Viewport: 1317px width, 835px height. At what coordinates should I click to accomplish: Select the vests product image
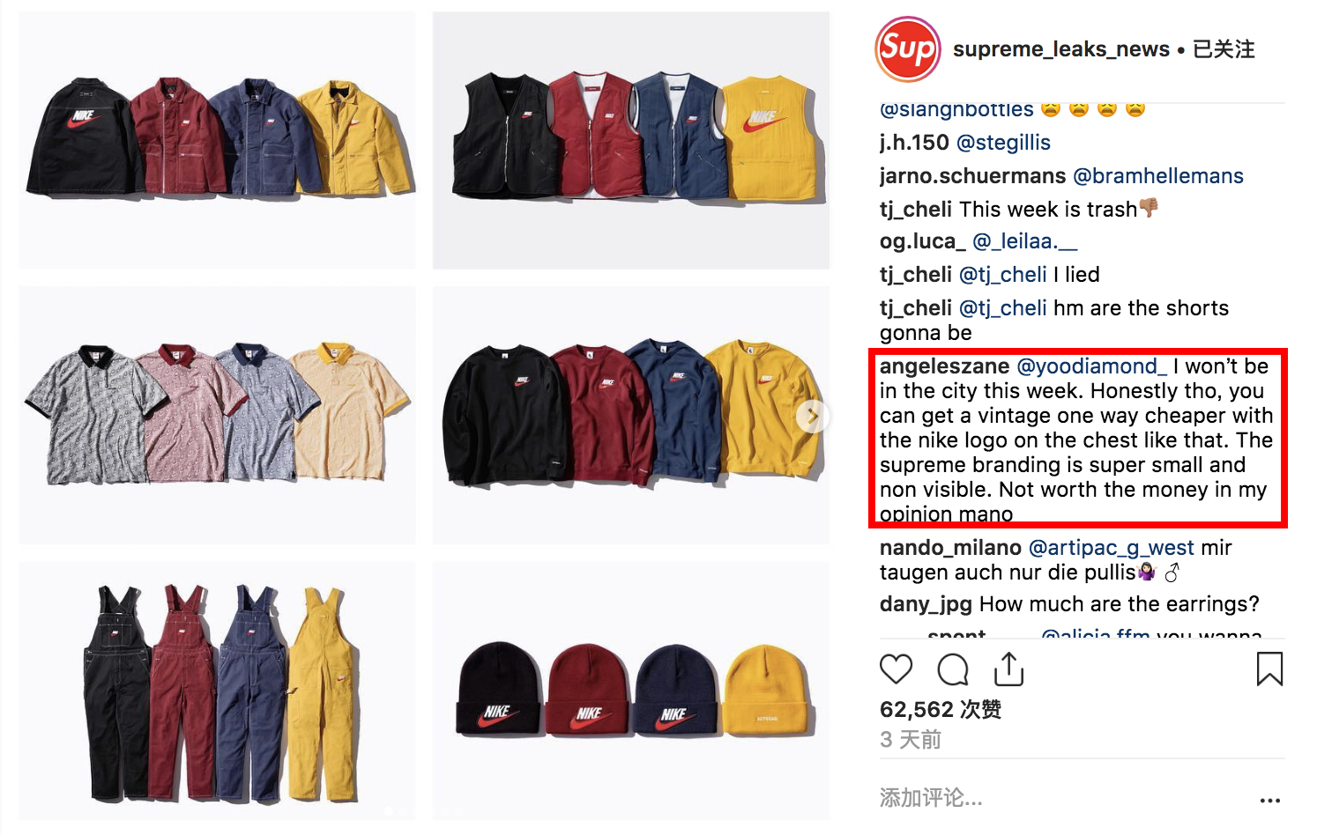[x=631, y=140]
